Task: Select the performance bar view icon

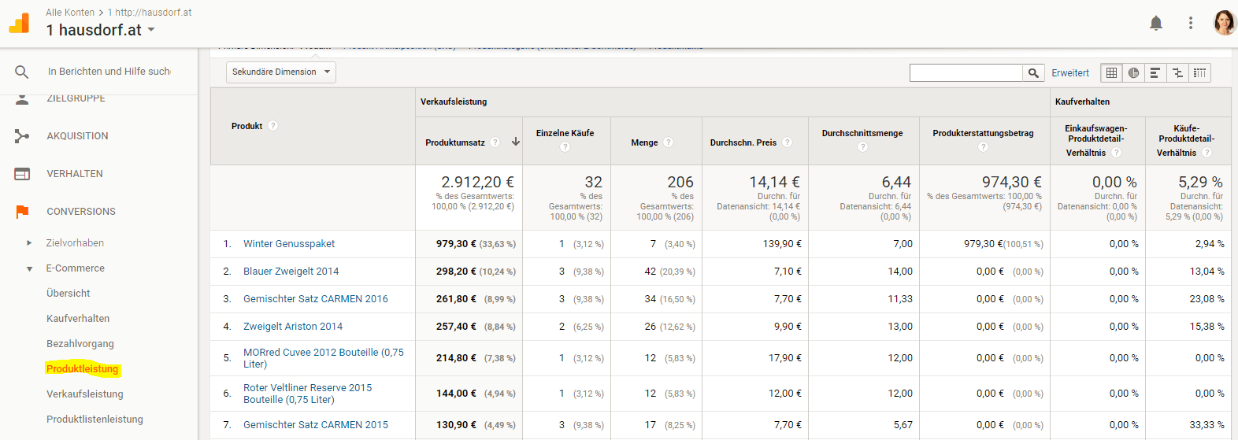Action: (1155, 73)
